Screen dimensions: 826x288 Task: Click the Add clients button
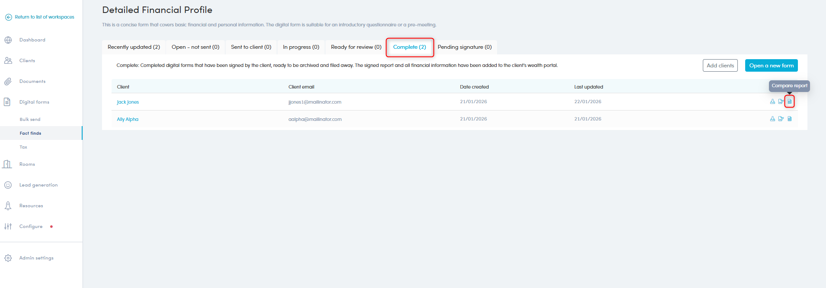(720, 66)
